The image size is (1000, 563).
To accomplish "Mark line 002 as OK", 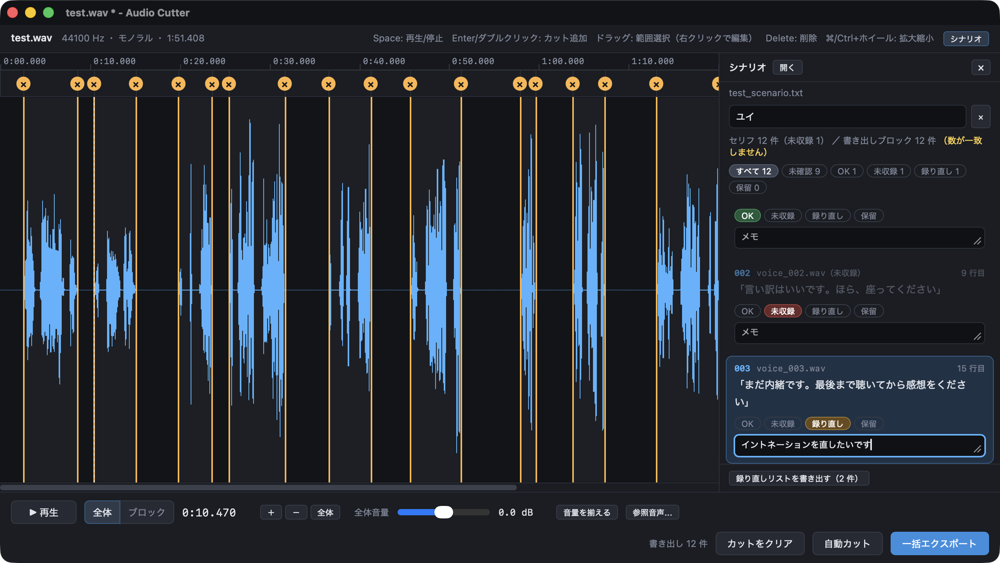I will [747, 311].
